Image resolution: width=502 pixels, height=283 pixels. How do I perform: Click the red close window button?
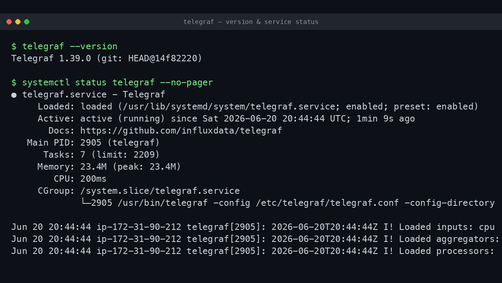click(9, 22)
